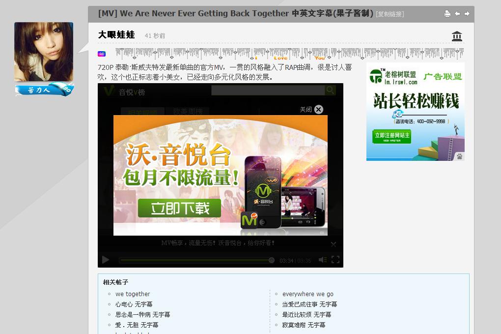This screenshot has height=334, width=501.
Task: Dismiss the 沃音悦台 banner with its X
Action: [334, 244]
